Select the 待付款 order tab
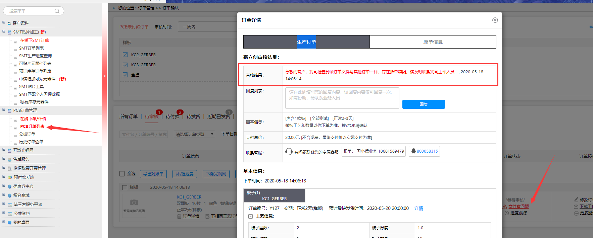This screenshot has height=238, width=593. point(172,116)
